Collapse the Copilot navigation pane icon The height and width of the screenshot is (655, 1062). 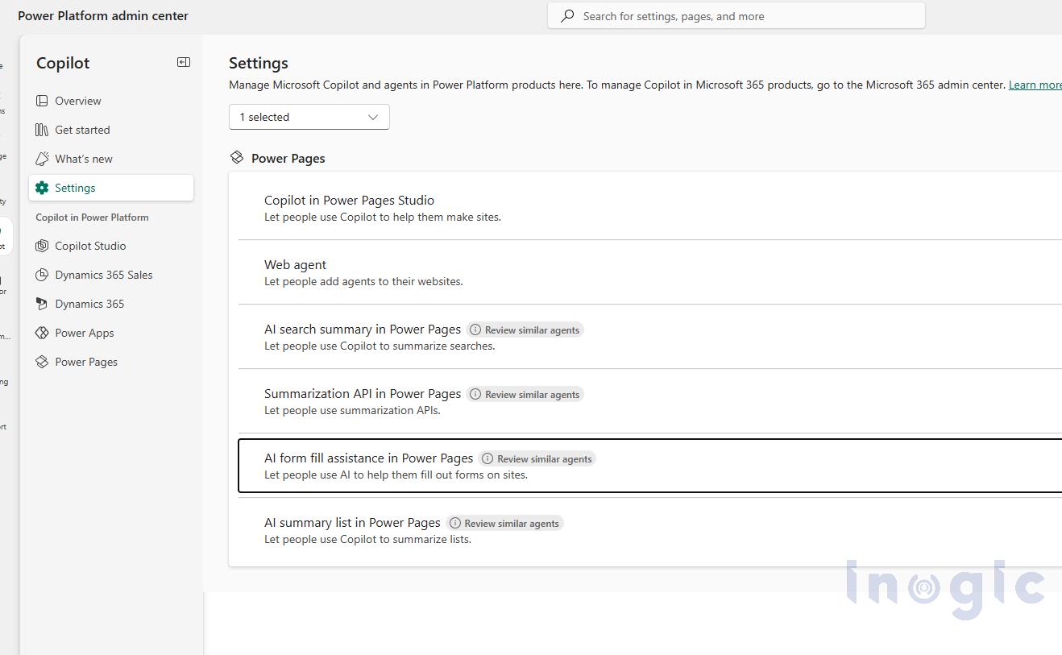click(x=184, y=62)
